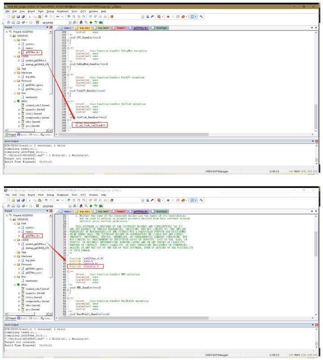Select readme.txt in license-text window tree
The width and height of the screenshot is (323, 360).
(31, 281)
